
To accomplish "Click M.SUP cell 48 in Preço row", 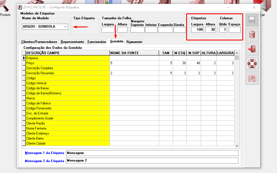I will coord(194,63).
